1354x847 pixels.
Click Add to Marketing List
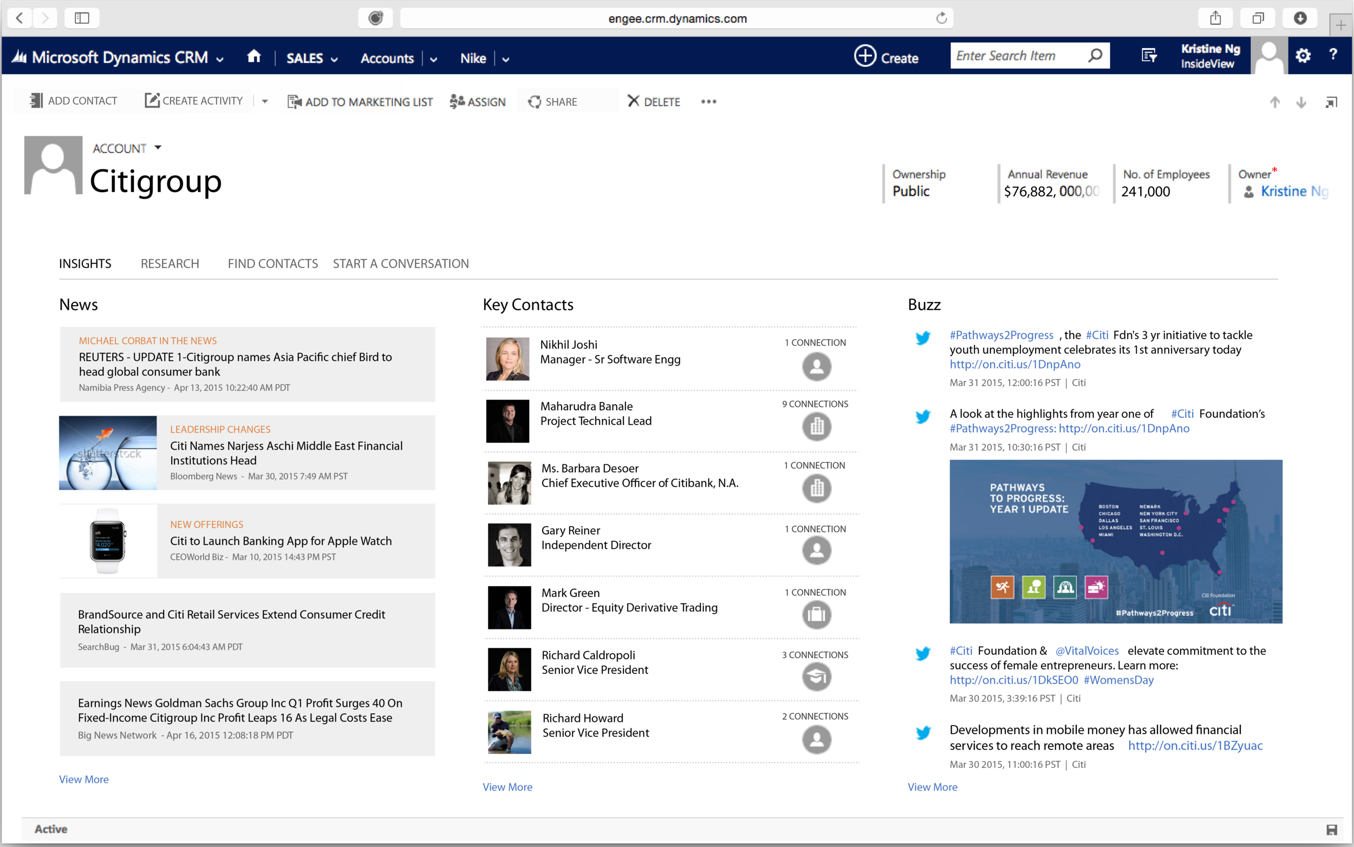[360, 101]
